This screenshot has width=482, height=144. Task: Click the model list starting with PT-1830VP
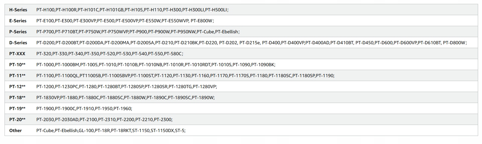click(x=126, y=98)
